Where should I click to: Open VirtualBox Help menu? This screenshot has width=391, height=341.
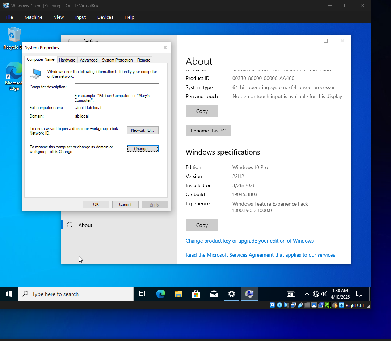129,17
